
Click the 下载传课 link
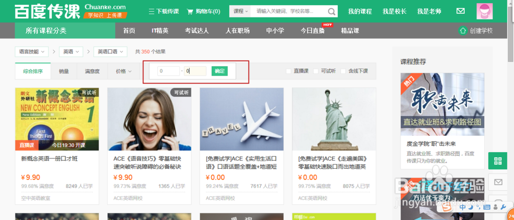[x=168, y=11]
